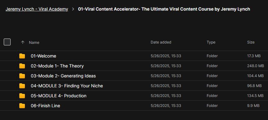Open 02-Module 1- The Theory folder name
The height and width of the screenshot is (120, 268).
point(57,66)
